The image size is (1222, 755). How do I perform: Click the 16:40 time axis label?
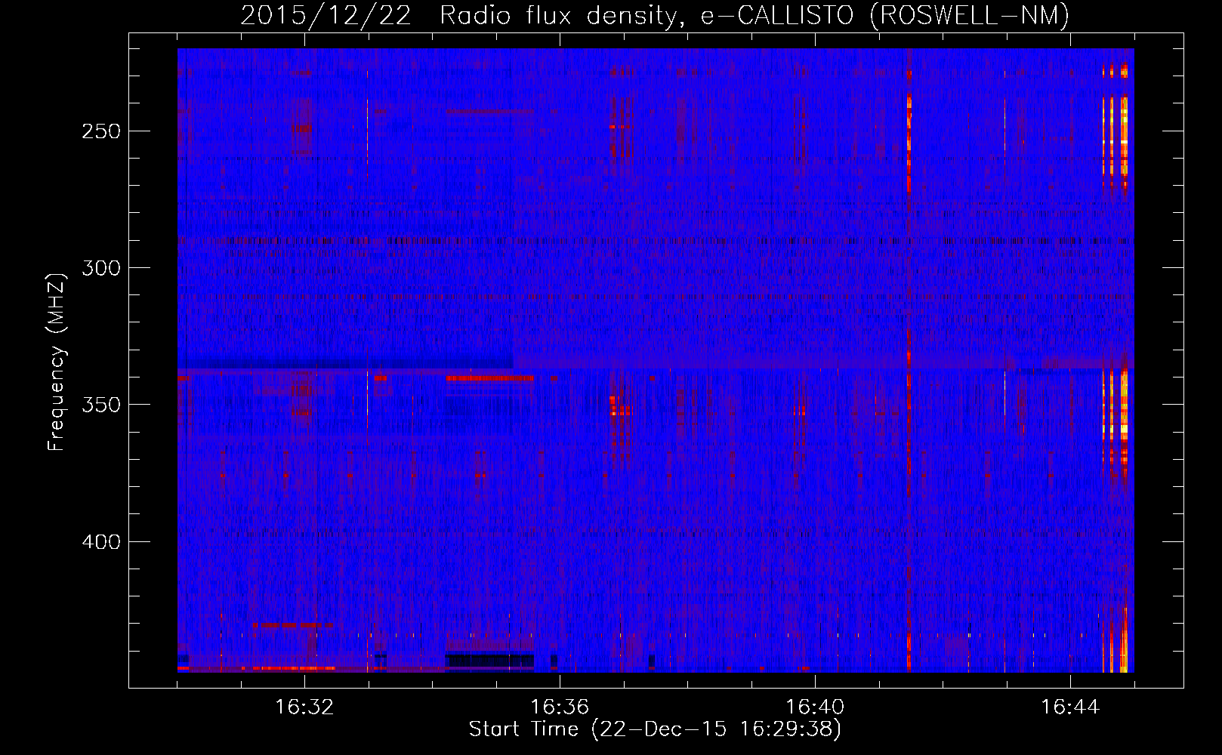(x=815, y=707)
